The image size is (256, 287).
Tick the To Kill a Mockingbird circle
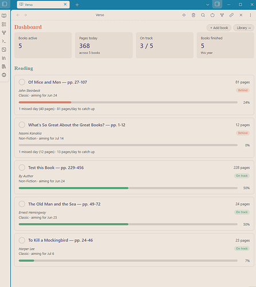pyautogui.click(x=22, y=241)
